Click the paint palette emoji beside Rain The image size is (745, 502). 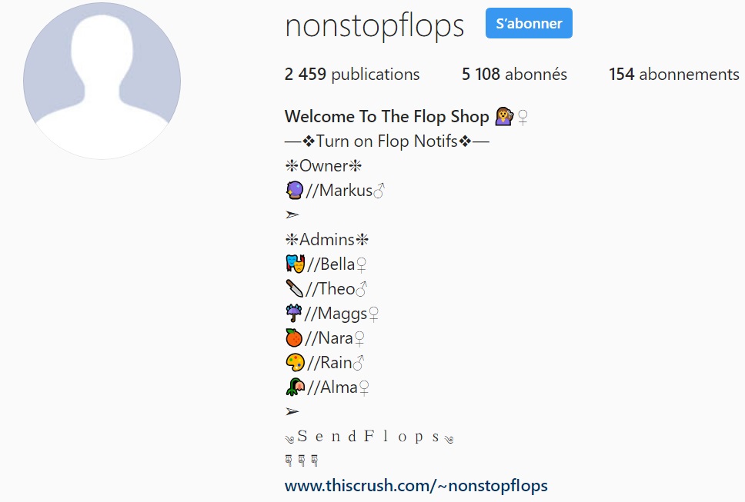tap(295, 363)
